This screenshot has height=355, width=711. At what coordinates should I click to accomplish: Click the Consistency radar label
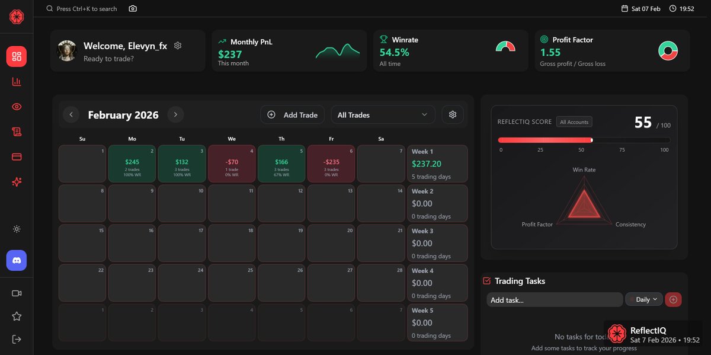[630, 225]
